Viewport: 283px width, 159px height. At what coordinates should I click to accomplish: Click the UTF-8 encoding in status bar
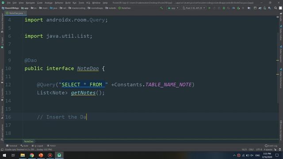click(x=259, y=149)
